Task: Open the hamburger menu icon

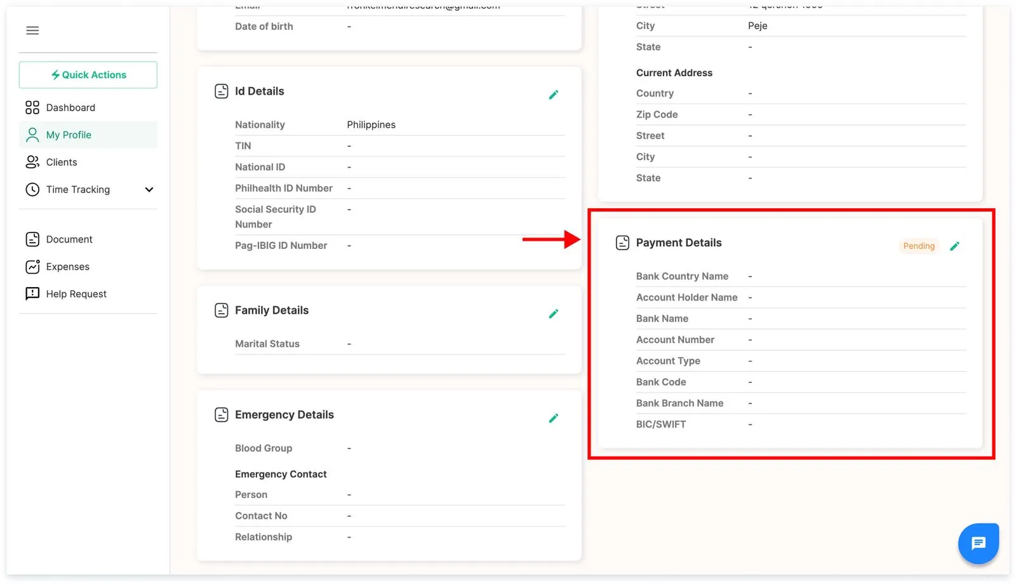Action: tap(32, 30)
